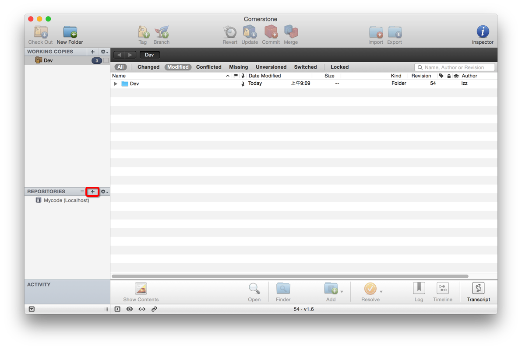Click the repositories list view icon

pyautogui.click(x=82, y=192)
